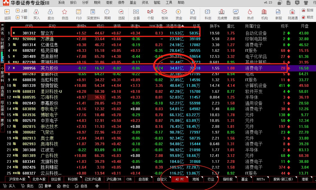Open the 选股 stock screener icon
Image resolution: width=316 pixels, height=190 pixels.
click(121, 12)
